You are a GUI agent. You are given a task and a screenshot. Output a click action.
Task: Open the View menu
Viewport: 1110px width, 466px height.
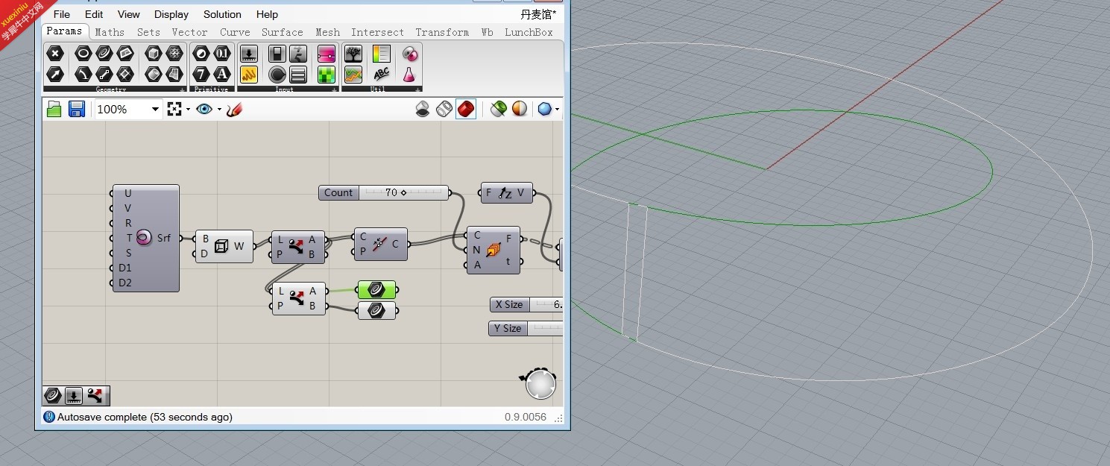coord(128,14)
